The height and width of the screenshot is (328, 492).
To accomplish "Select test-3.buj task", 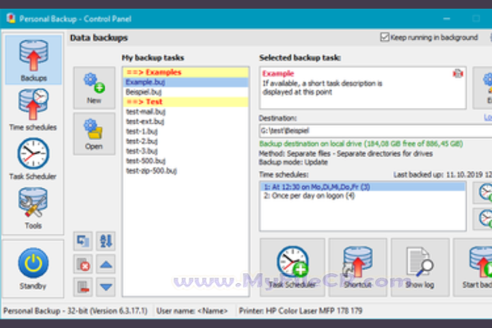I will click(x=186, y=151).
